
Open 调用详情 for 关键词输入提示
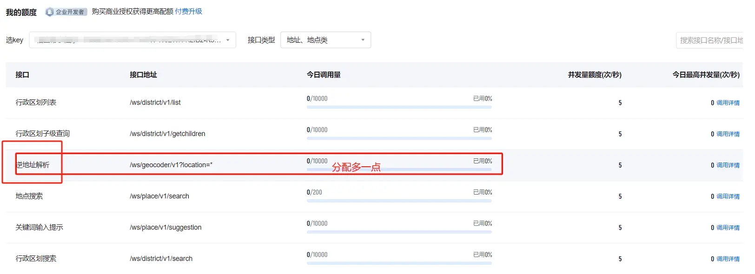pyautogui.click(x=728, y=228)
